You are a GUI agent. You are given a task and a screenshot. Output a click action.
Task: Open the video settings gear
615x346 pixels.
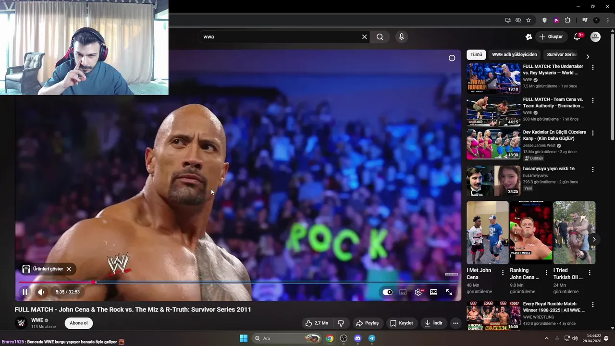point(418,292)
